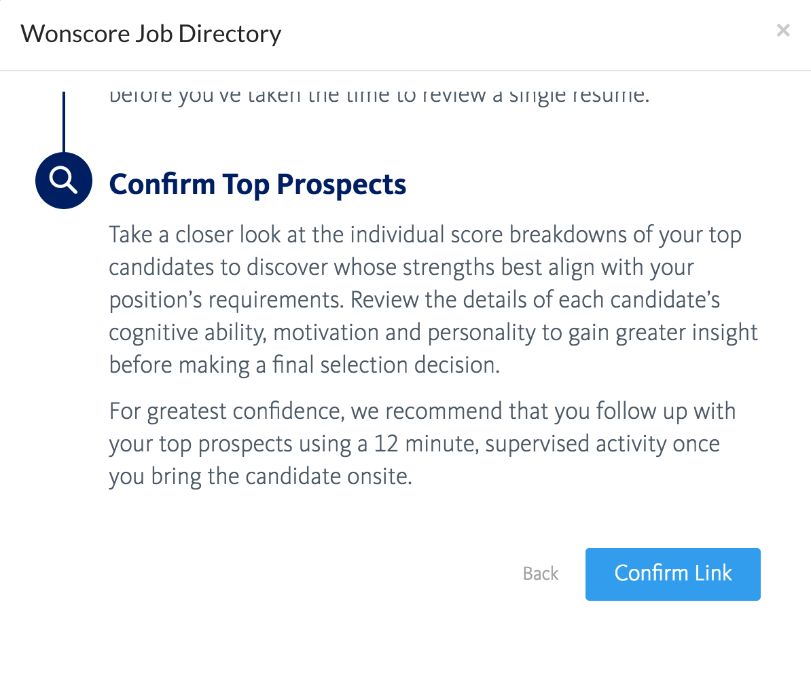Click the line starting "cognitive ability, motivation"
This screenshot has height=687, width=811.
coord(433,333)
